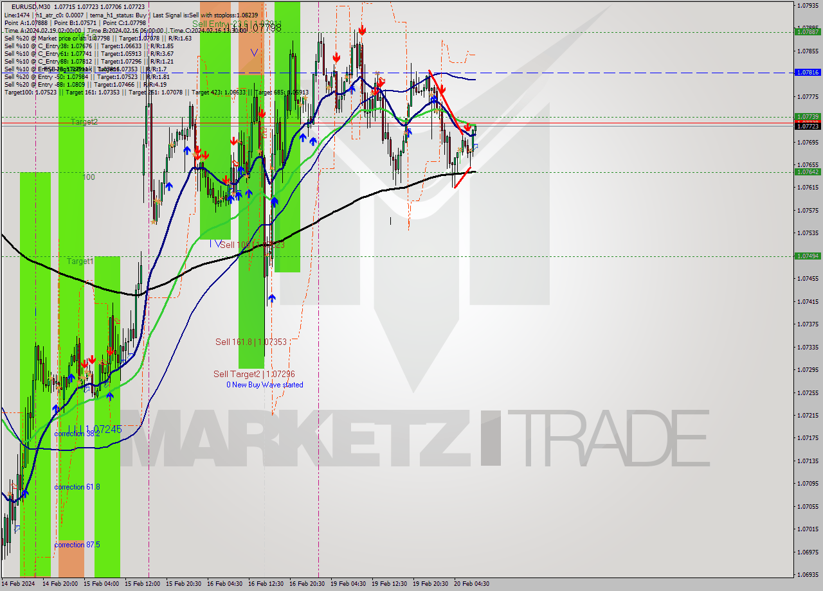Click the 'correction 61.8' label
The height and width of the screenshot is (591, 823).
pos(77,487)
